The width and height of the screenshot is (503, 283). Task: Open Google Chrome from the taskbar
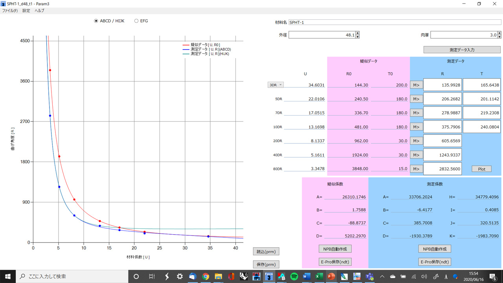tap(206, 276)
